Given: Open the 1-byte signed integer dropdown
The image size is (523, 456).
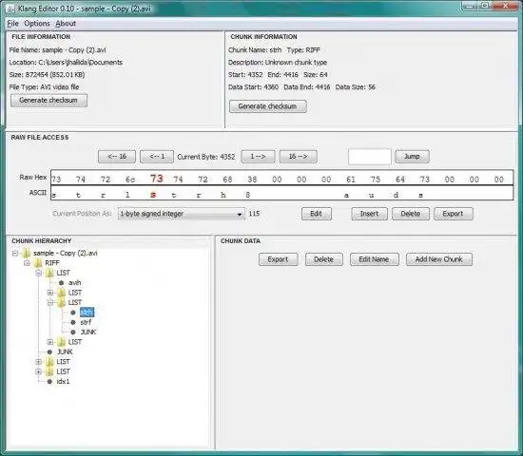Looking at the screenshot, I should pyautogui.click(x=181, y=214).
